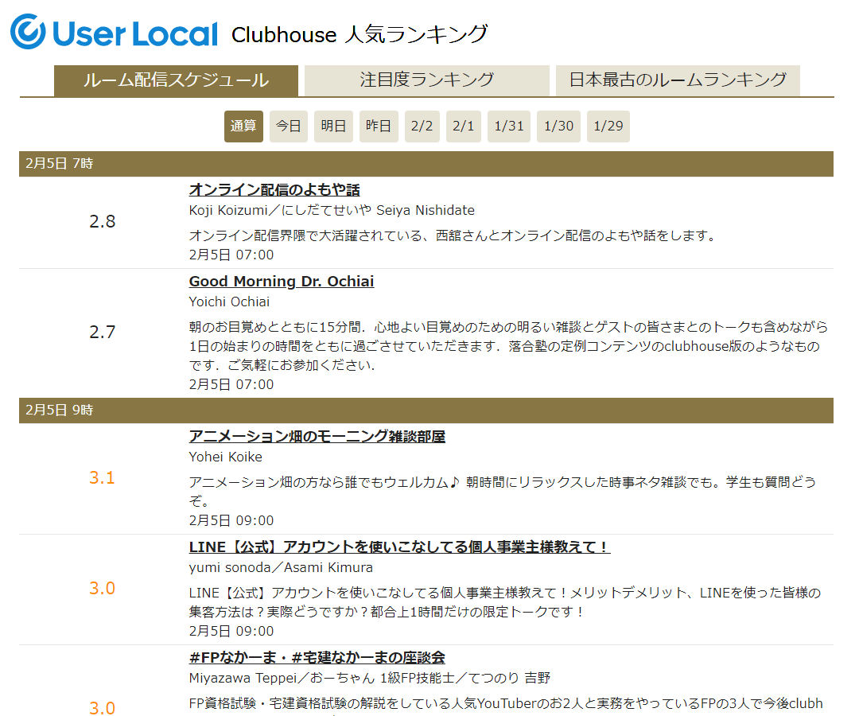Open アニメーション畑のモーニング雑談部屋 link
Viewport: 859px width, 716px height.
(x=317, y=437)
